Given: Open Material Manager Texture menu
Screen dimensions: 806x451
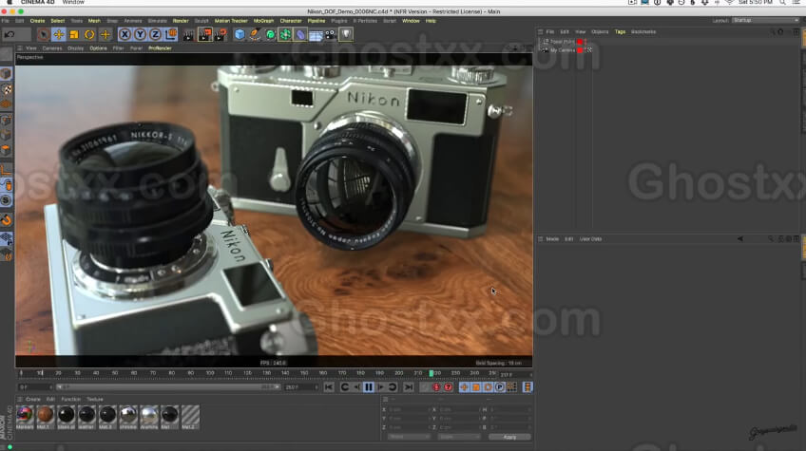Looking at the screenshot, I should (x=95, y=399).
